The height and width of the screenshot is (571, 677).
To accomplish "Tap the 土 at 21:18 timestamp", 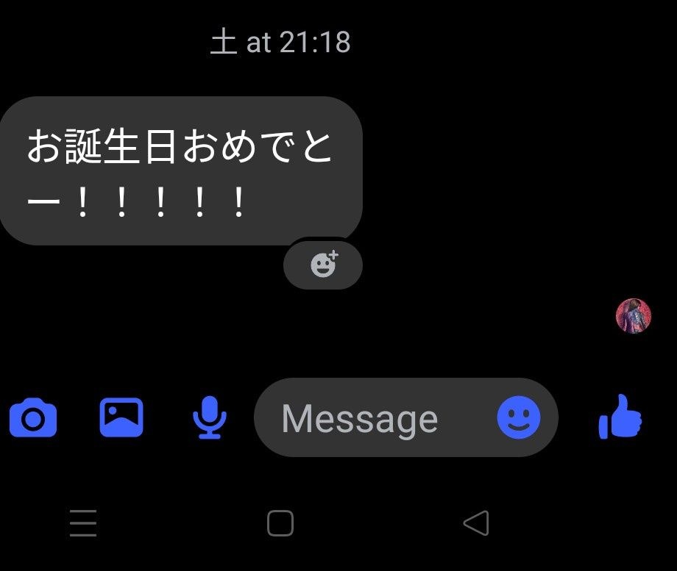I will (280, 42).
